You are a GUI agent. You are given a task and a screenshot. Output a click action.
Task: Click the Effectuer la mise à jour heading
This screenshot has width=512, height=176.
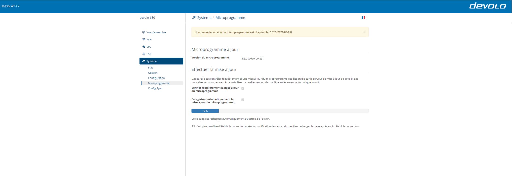click(x=214, y=69)
